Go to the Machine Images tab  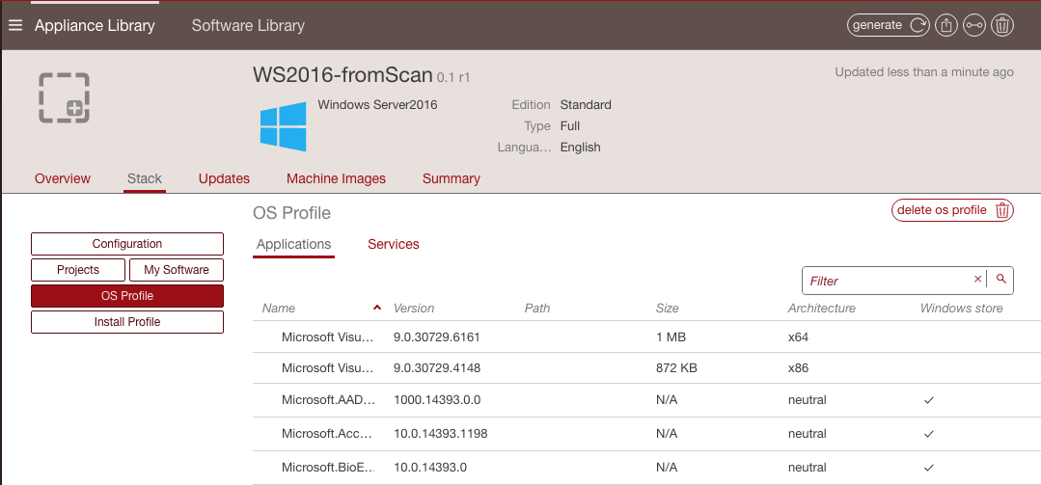point(336,178)
